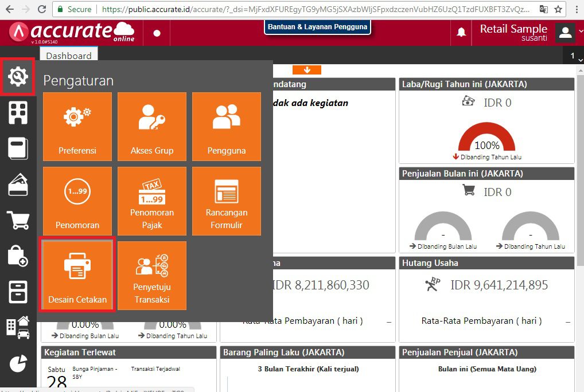Open the Pengguna user management tile
This screenshot has width=584, height=392.
[226, 127]
